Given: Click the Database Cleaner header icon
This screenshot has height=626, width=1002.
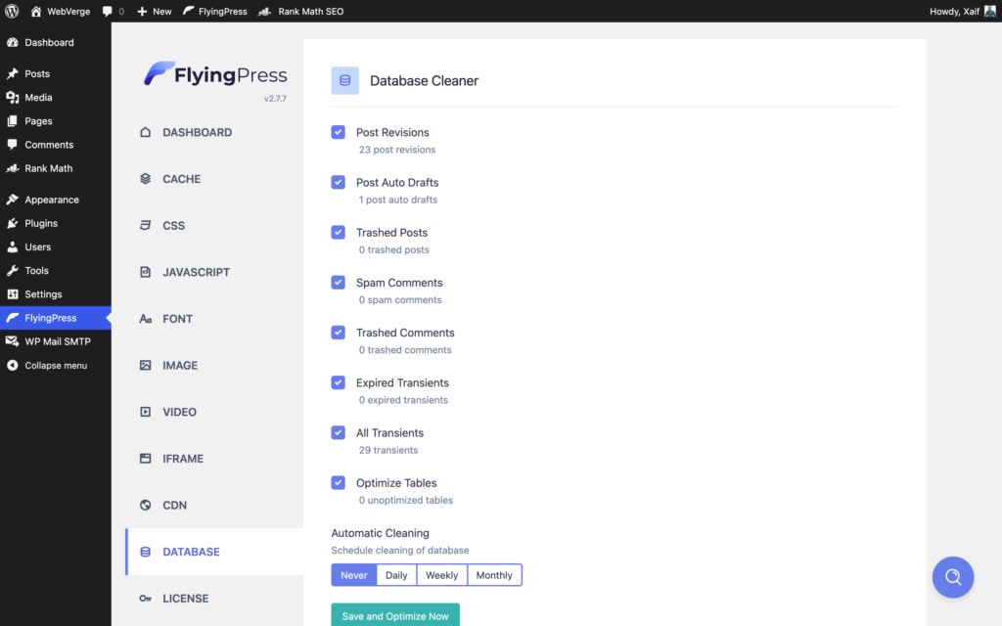Looking at the screenshot, I should (344, 79).
